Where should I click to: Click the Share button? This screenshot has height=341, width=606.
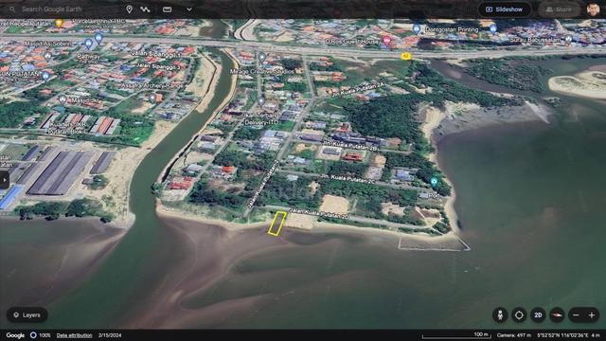(559, 9)
